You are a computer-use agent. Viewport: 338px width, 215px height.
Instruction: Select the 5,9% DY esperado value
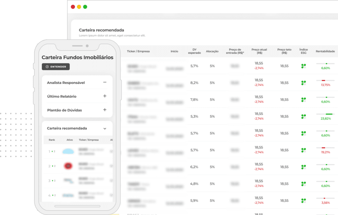[x=194, y=201]
